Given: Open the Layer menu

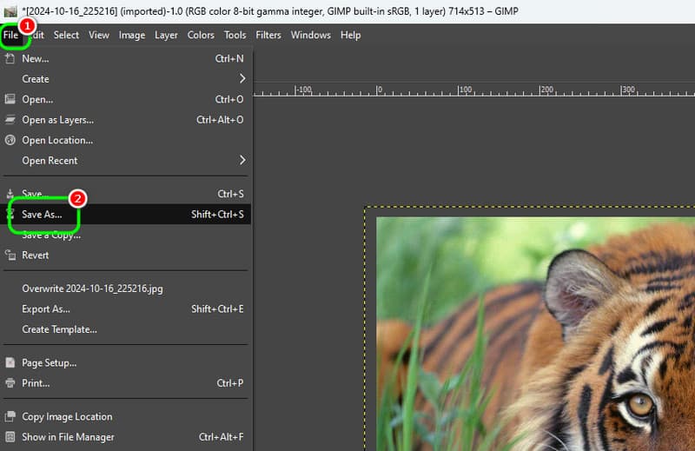Looking at the screenshot, I should pos(166,35).
